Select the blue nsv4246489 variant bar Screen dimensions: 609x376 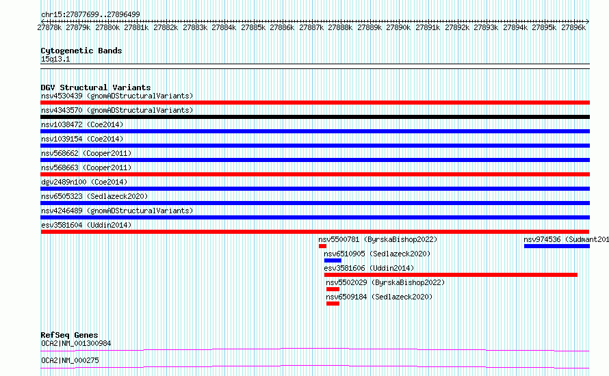315,217
